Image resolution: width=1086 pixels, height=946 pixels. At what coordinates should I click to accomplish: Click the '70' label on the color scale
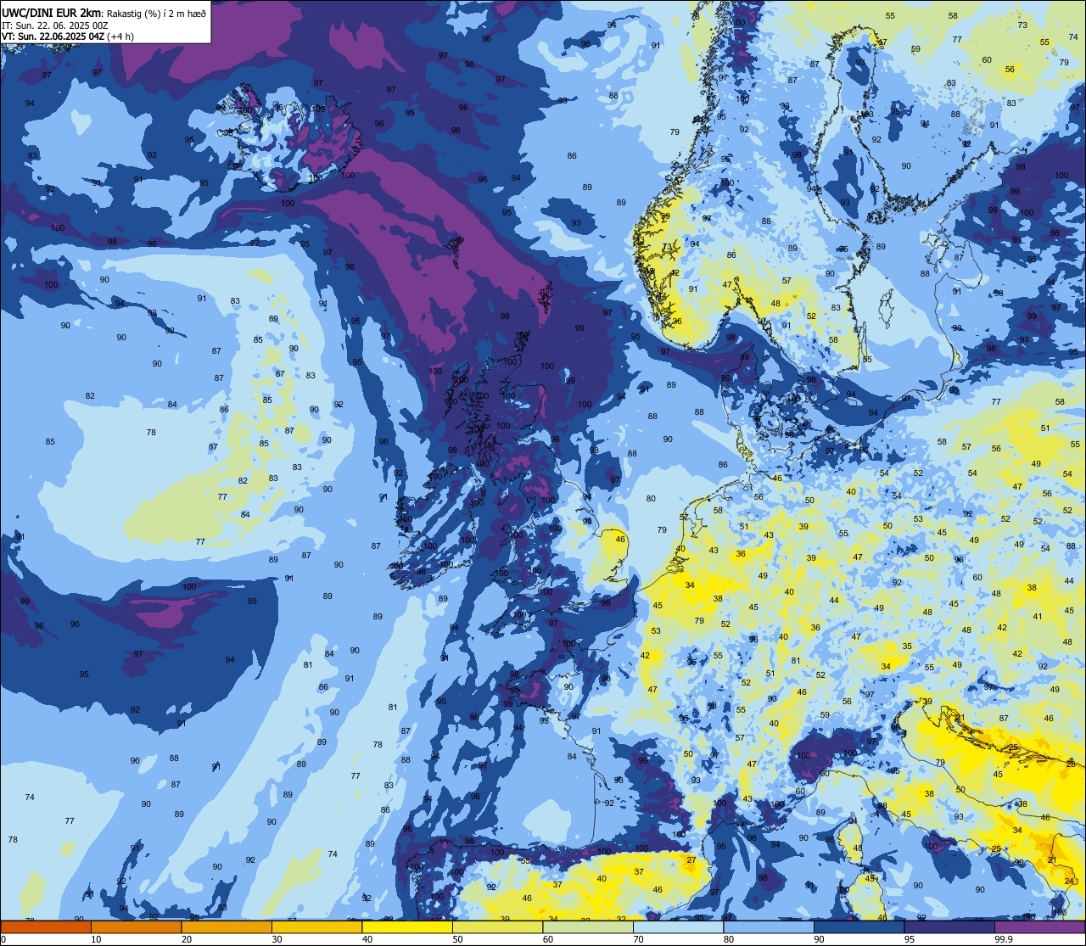click(639, 939)
